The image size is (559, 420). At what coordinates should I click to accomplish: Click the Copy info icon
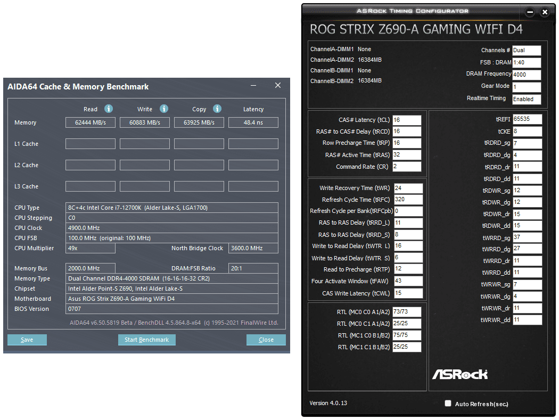coord(217,109)
